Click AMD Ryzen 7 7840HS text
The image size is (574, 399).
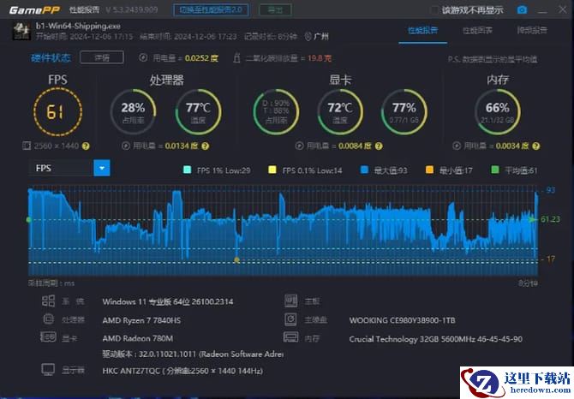click(x=141, y=320)
